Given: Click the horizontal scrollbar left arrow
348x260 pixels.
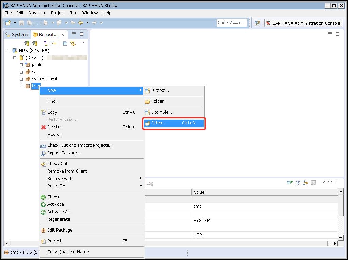Looking at the screenshot, I should (7, 244).
